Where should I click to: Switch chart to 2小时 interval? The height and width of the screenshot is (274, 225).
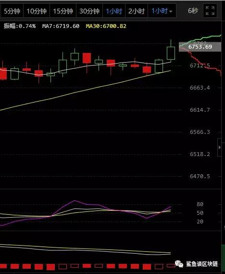click(x=137, y=11)
